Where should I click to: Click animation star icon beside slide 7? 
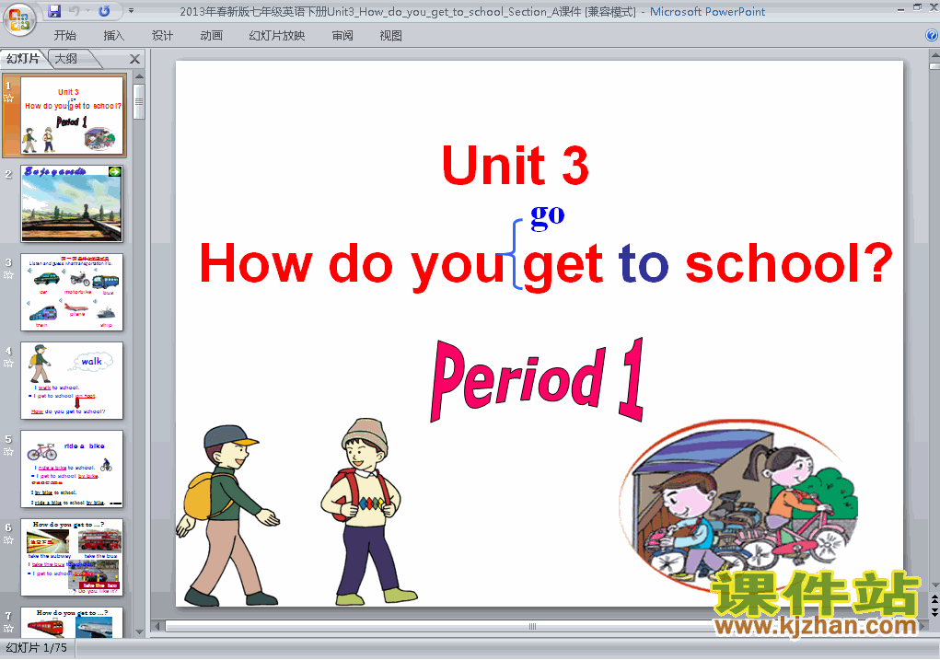[x=8, y=628]
